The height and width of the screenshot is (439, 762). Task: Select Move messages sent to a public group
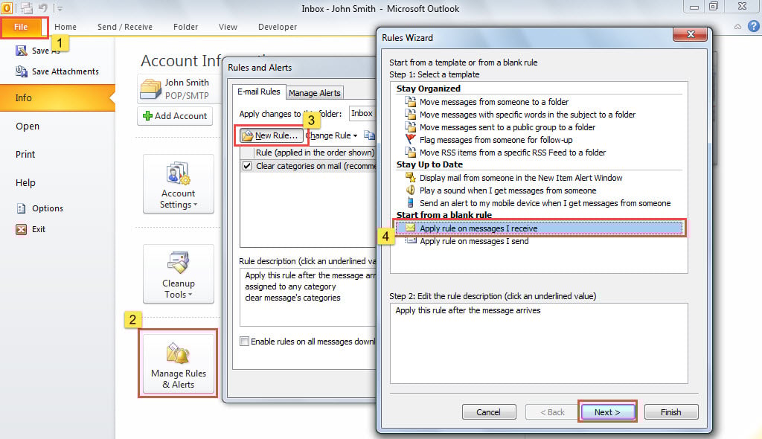tap(508, 127)
